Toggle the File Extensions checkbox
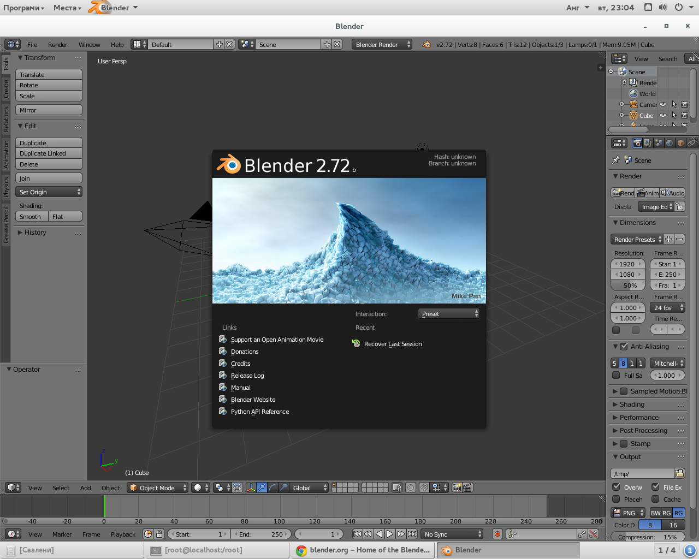The height and width of the screenshot is (559, 699). (655, 487)
